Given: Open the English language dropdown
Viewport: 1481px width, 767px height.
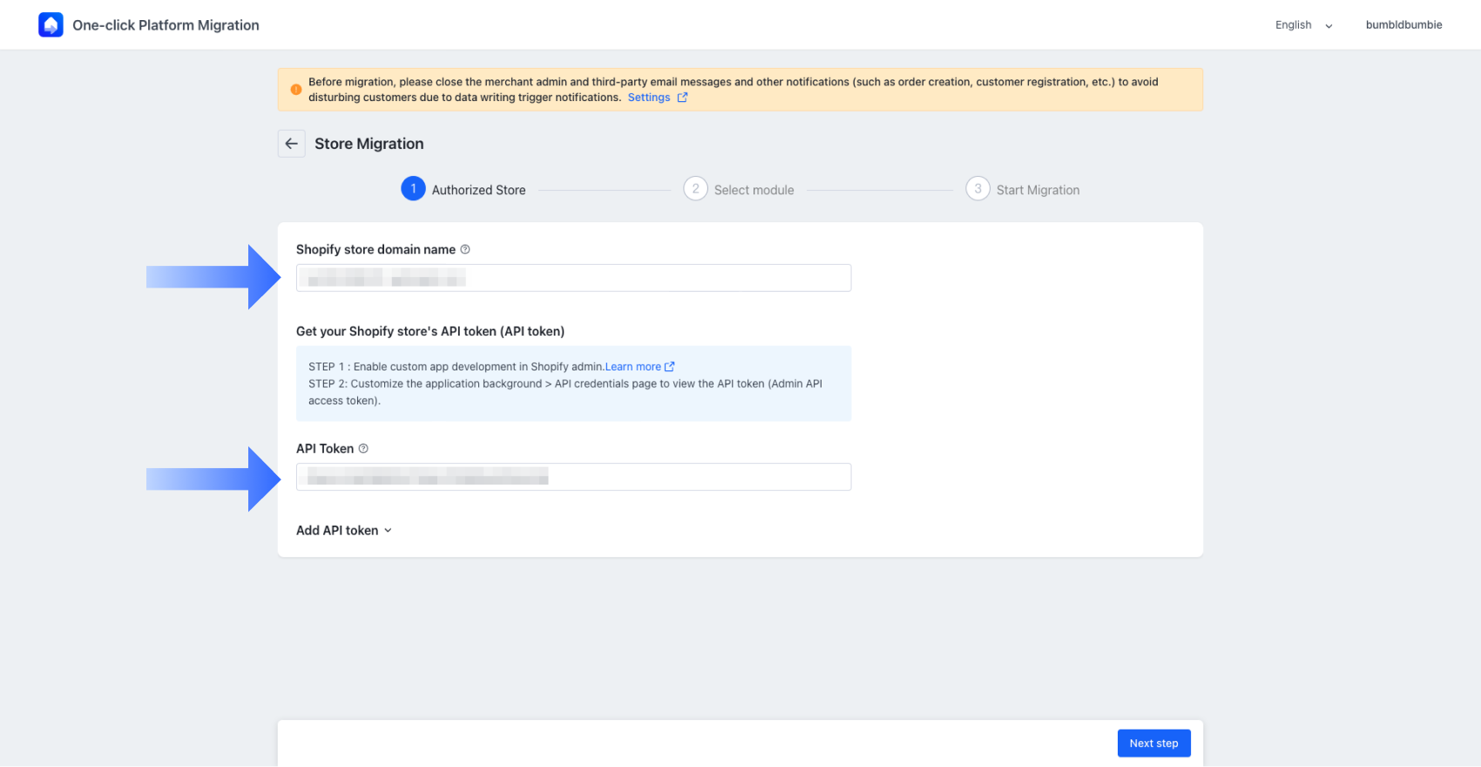Looking at the screenshot, I should pyautogui.click(x=1304, y=25).
